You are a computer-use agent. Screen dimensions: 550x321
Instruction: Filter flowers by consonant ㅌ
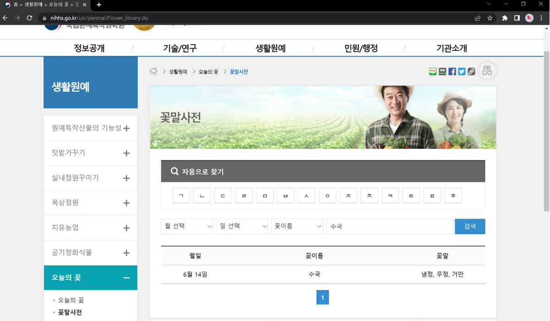[411, 196]
